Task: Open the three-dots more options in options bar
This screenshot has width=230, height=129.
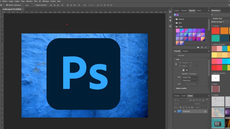Action: [85, 5]
